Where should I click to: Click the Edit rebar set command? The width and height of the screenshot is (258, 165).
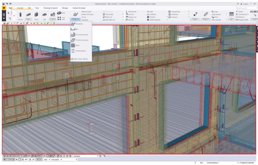[109, 20]
